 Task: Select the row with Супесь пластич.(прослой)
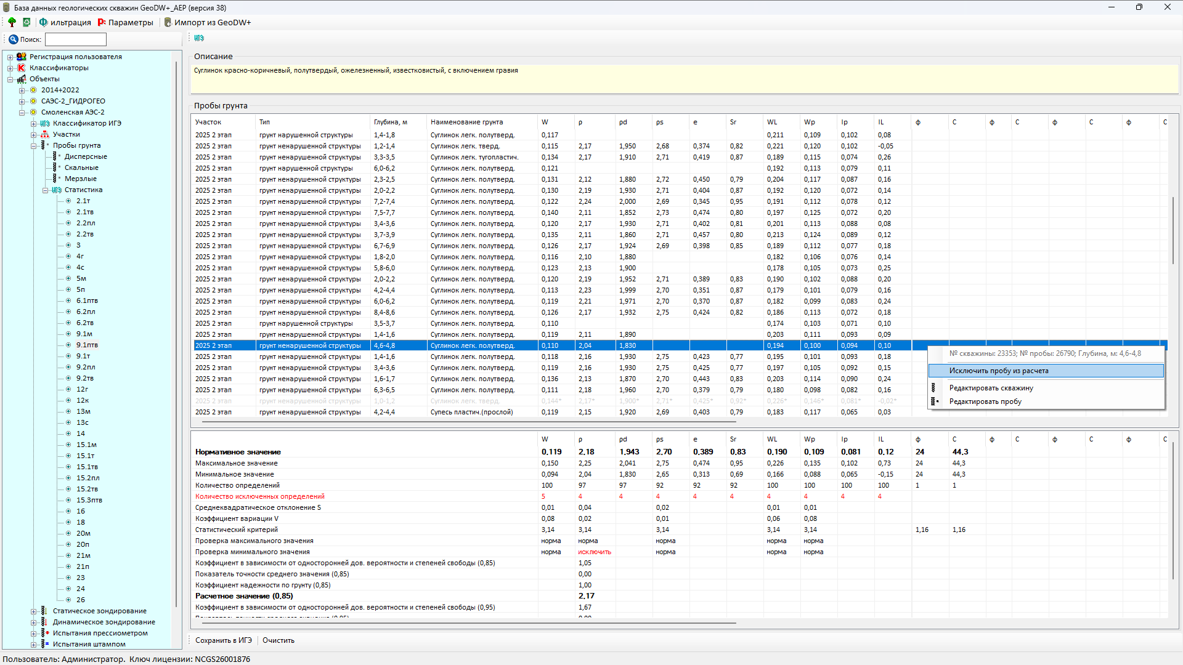tap(680, 412)
